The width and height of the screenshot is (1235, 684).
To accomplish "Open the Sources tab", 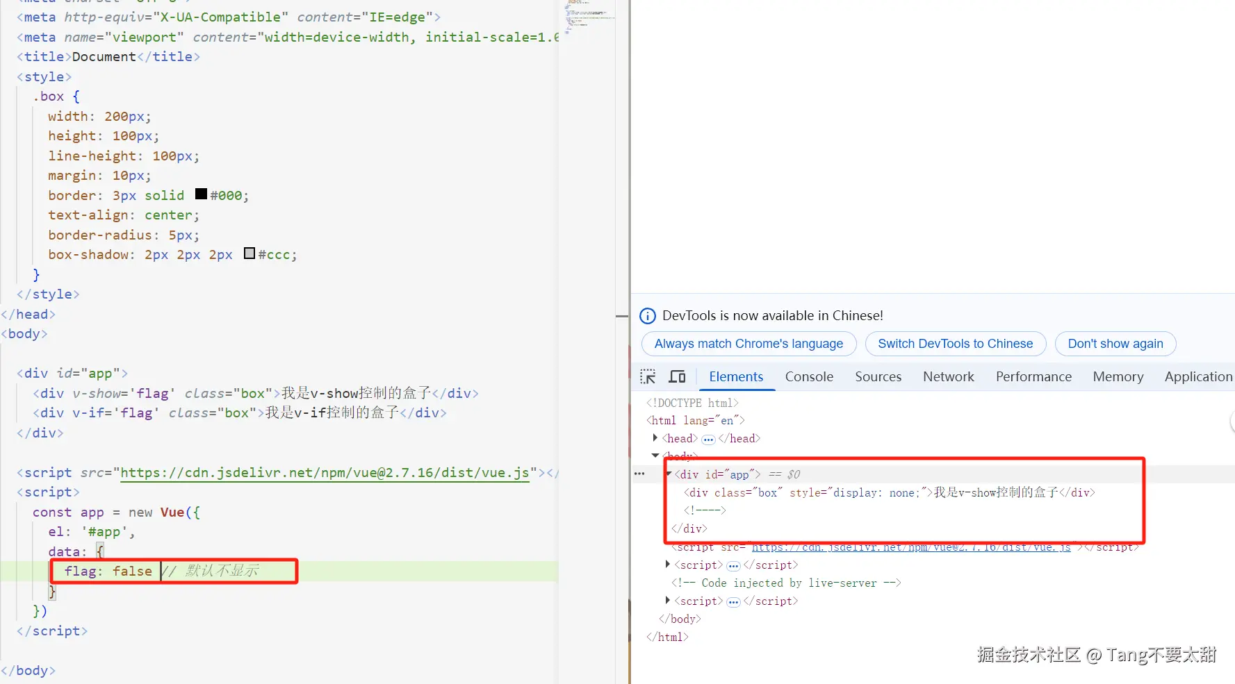I will pyautogui.click(x=878, y=376).
